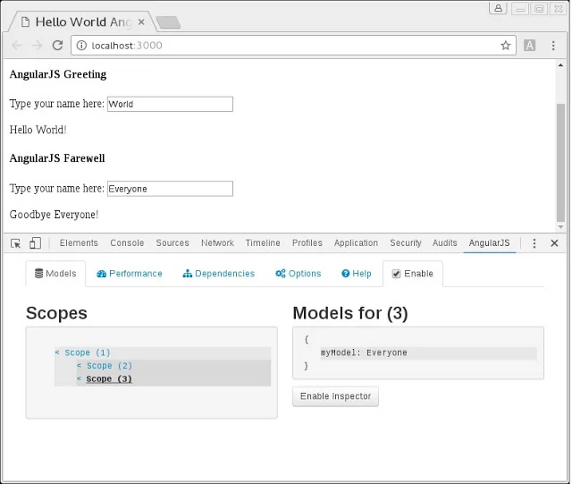Close the DevTools panel
572x484 pixels.
tap(554, 243)
